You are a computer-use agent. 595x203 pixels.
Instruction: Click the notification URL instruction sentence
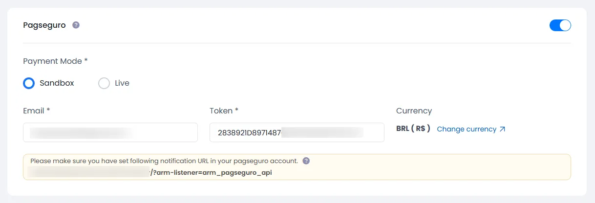point(164,161)
